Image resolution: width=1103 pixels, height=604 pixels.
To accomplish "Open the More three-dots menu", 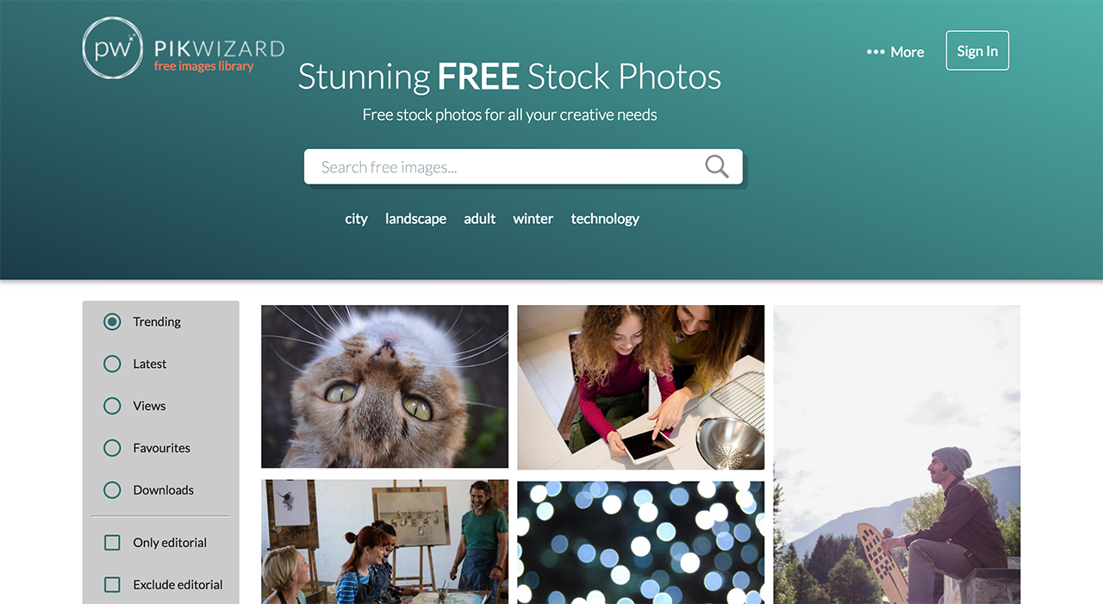I will [x=895, y=52].
